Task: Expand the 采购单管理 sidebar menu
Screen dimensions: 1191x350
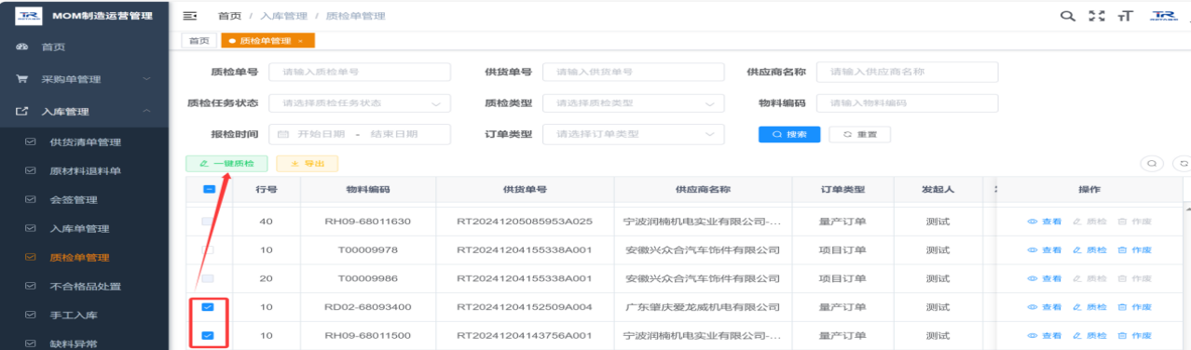Action: [84, 79]
